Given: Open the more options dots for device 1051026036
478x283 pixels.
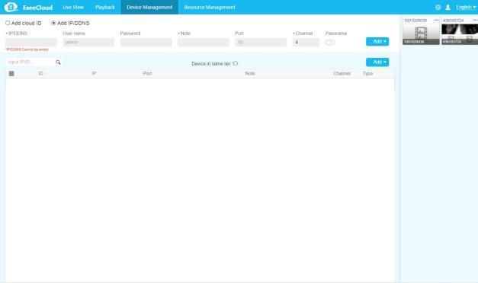Looking at the screenshot, I should coord(436,20).
